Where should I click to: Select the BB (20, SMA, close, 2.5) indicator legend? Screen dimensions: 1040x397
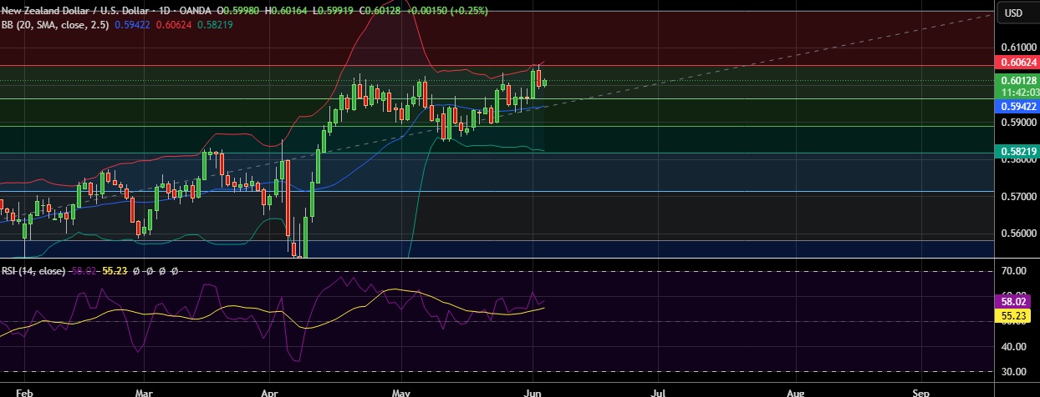point(56,25)
